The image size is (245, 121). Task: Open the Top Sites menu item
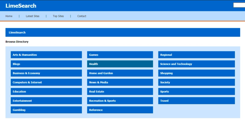pos(58,16)
